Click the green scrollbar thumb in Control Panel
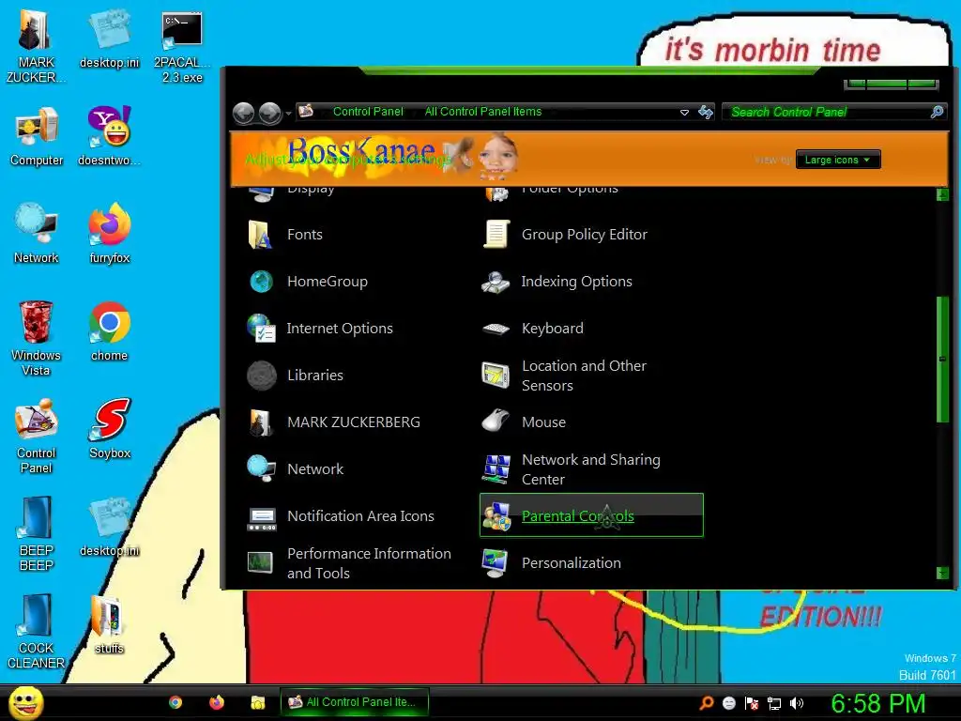Viewport: 961px width, 721px height. [x=942, y=360]
